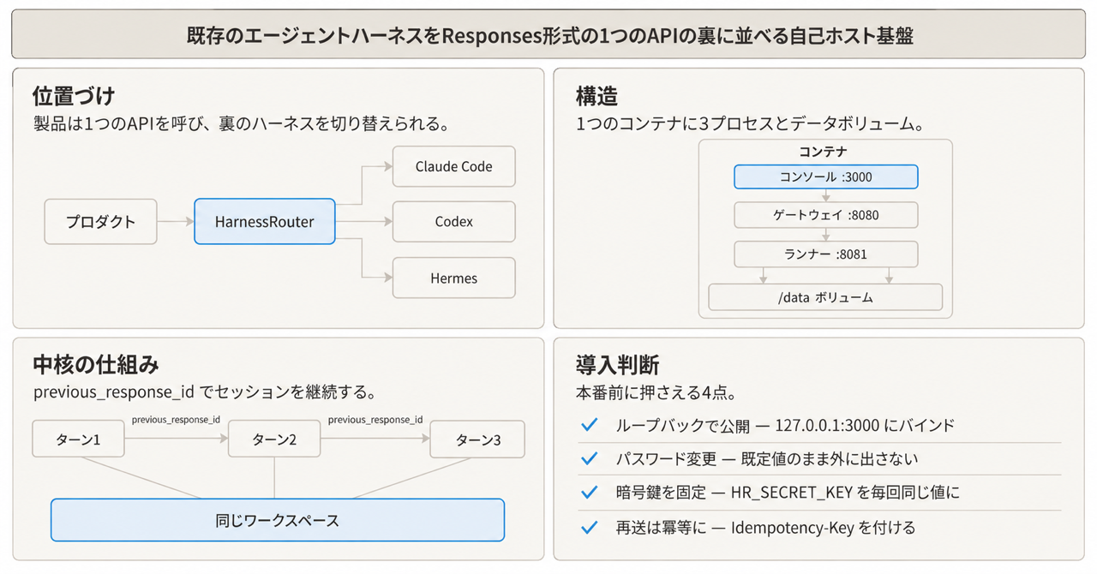Click the sentence 製品は1つのAPIを呼び、裏のハーネスを切り替えられる
This screenshot has width=1097, height=574.
pos(241,124)
